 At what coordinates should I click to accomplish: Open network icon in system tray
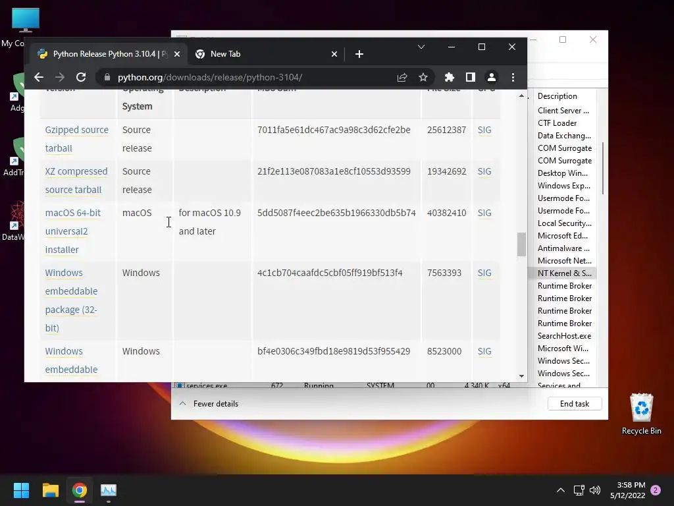[x=579, y=490]
